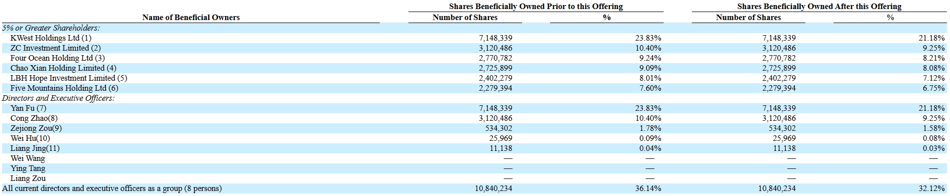Viewport: 950px width, 196px height.
Task: Click Name of Beneficial Owners header
Action: pyautogui.click(x=191, y=18)
